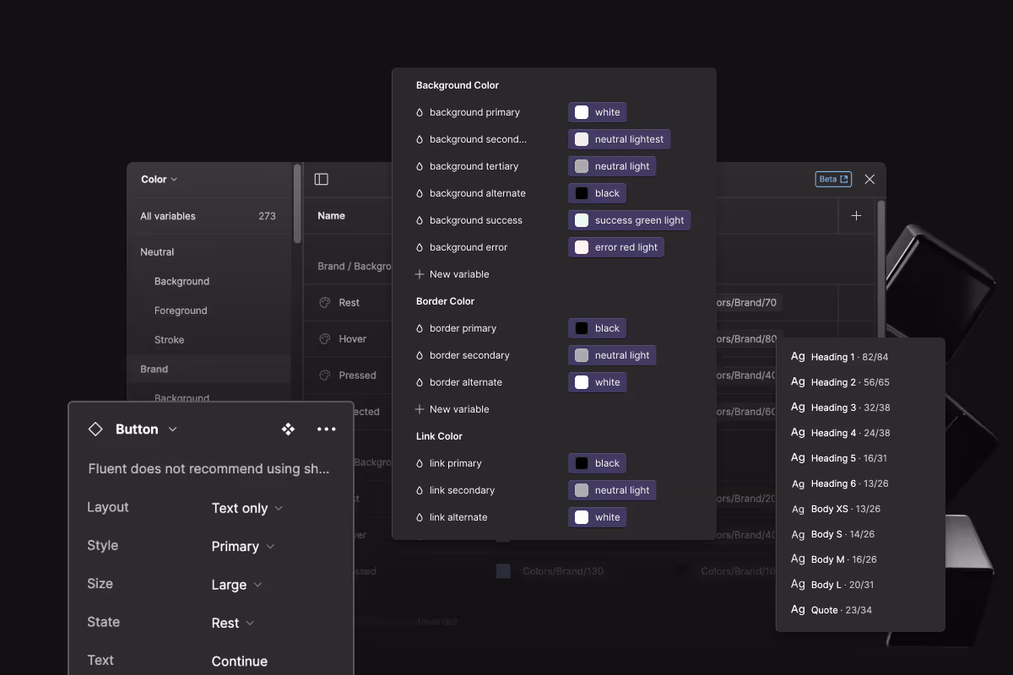Select the Heading 3 · 32/38 text style
This screenshot has height=675, width=1013.
pos(840,408)
